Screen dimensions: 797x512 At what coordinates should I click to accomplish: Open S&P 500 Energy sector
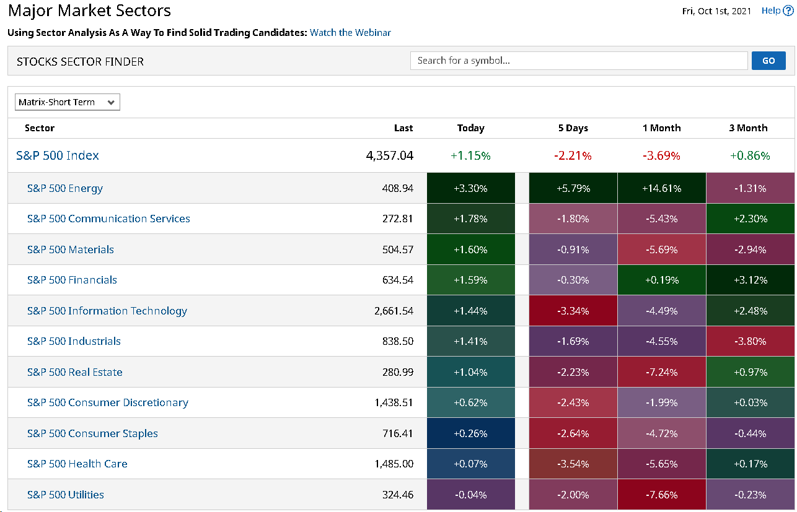[65, 188]
